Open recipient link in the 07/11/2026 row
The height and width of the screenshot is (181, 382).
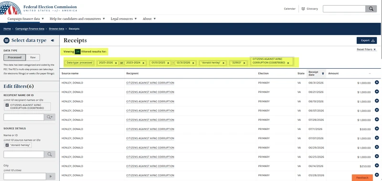pyautogui.click(x=150, y=129)
